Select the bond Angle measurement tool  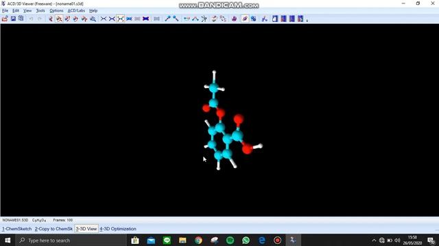pos(195,18)
